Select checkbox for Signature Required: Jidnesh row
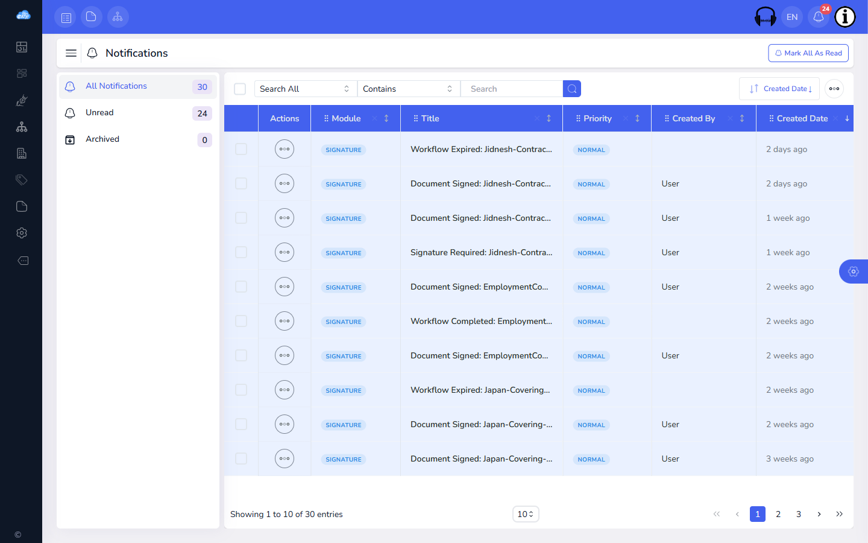868x543 pixels. point(241,252)
